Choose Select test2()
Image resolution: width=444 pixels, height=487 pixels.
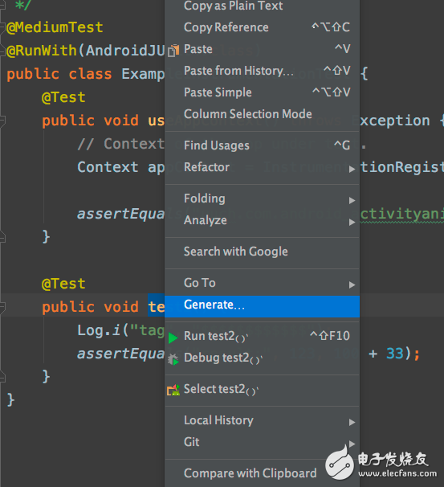[x=262, y=389]
